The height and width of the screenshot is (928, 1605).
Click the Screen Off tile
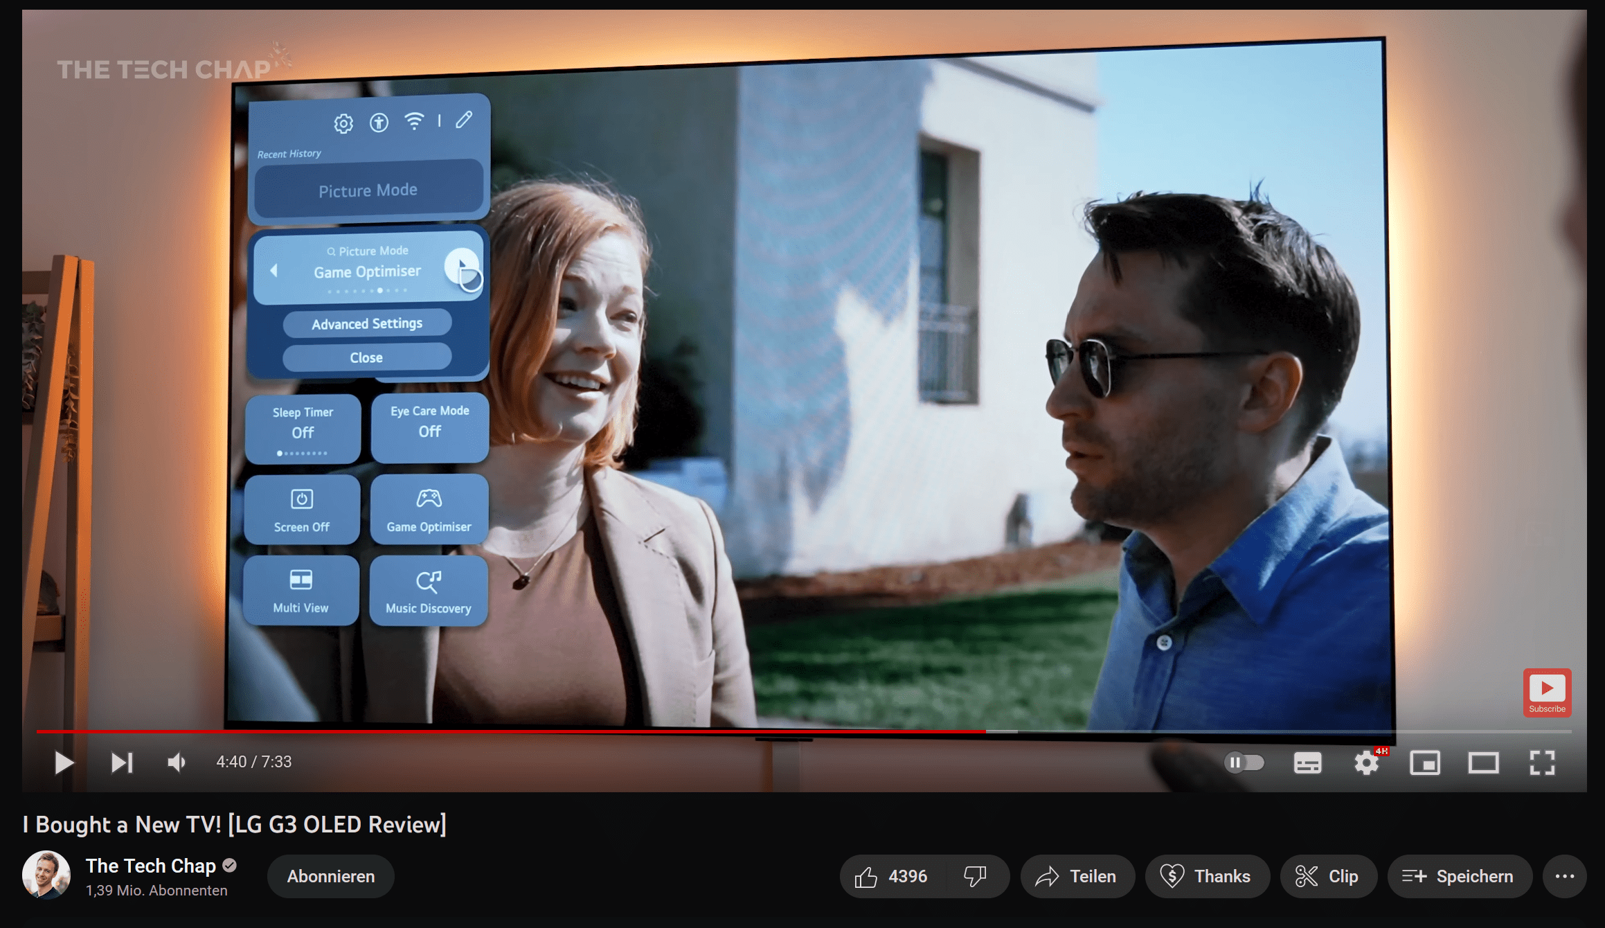point(302,510)
